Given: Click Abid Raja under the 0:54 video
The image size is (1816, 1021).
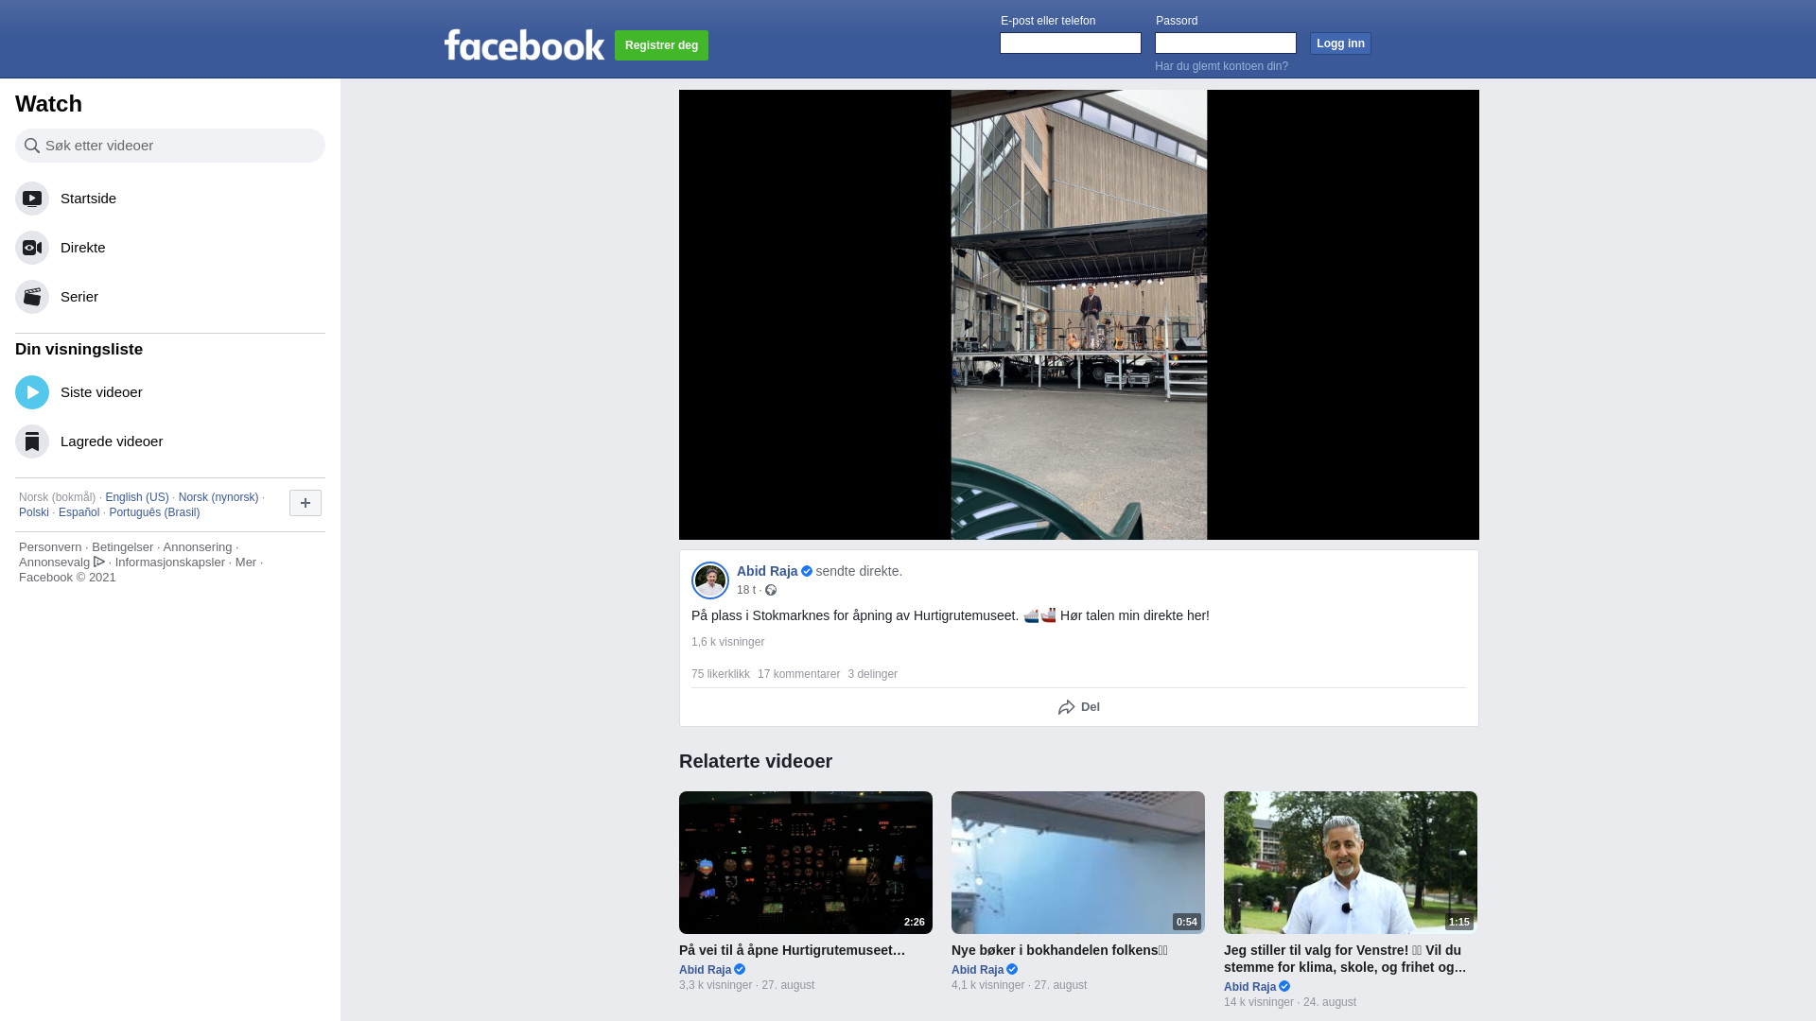Looking at the screenshot, I should pyautogui.click(x=977, y=970).
